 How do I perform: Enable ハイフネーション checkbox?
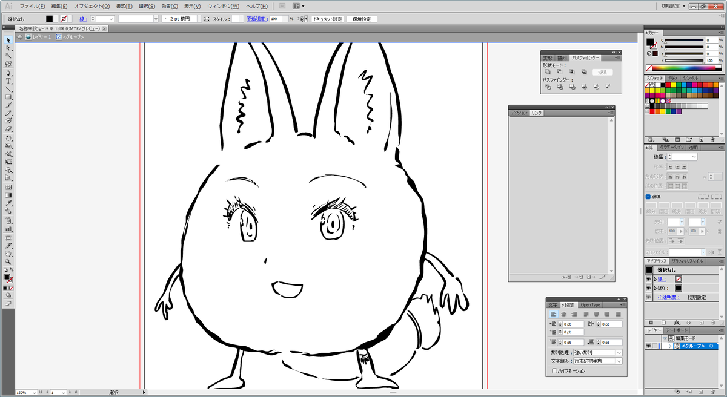tap(554, 371)
